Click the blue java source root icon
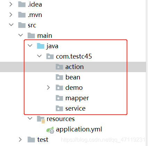Viewport: 148px width, 146px height. (x=41, y=46)
